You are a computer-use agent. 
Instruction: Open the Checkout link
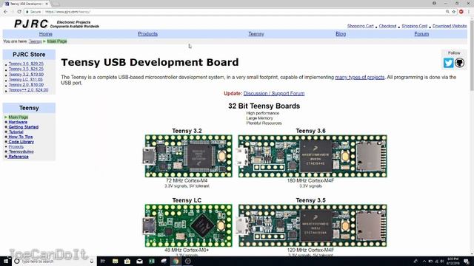(x=387, y=26)
